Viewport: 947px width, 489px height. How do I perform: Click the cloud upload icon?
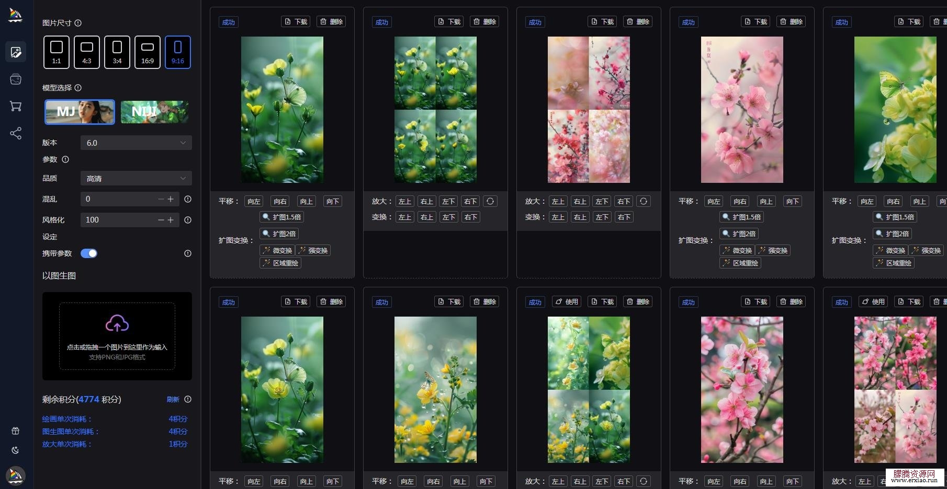(117, 323)
